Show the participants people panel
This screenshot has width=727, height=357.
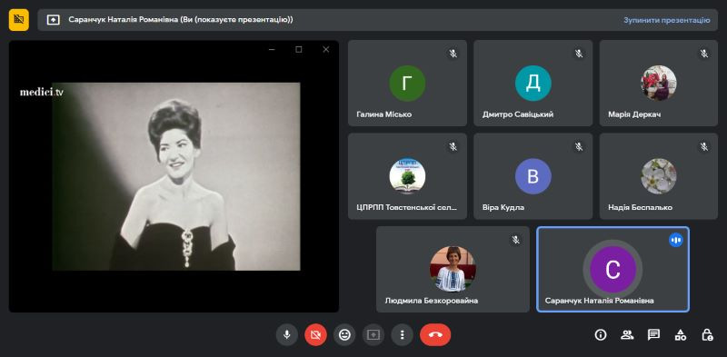tap(627, 335)
